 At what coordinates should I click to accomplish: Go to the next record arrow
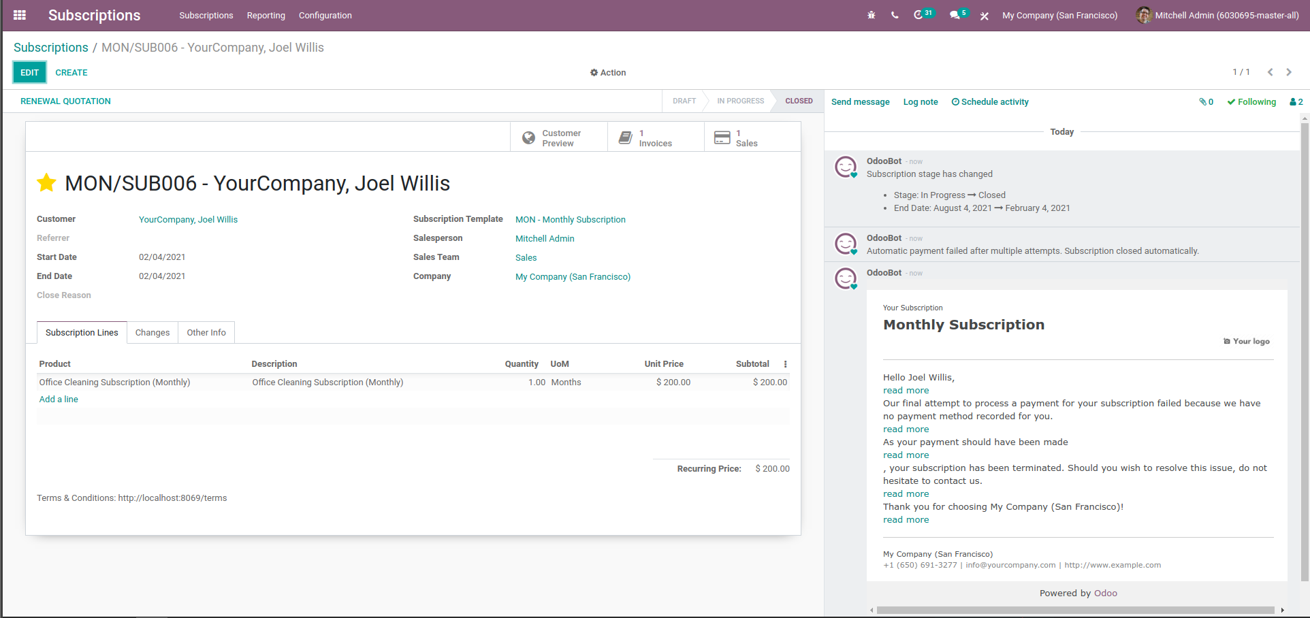tap(1289, 72)
